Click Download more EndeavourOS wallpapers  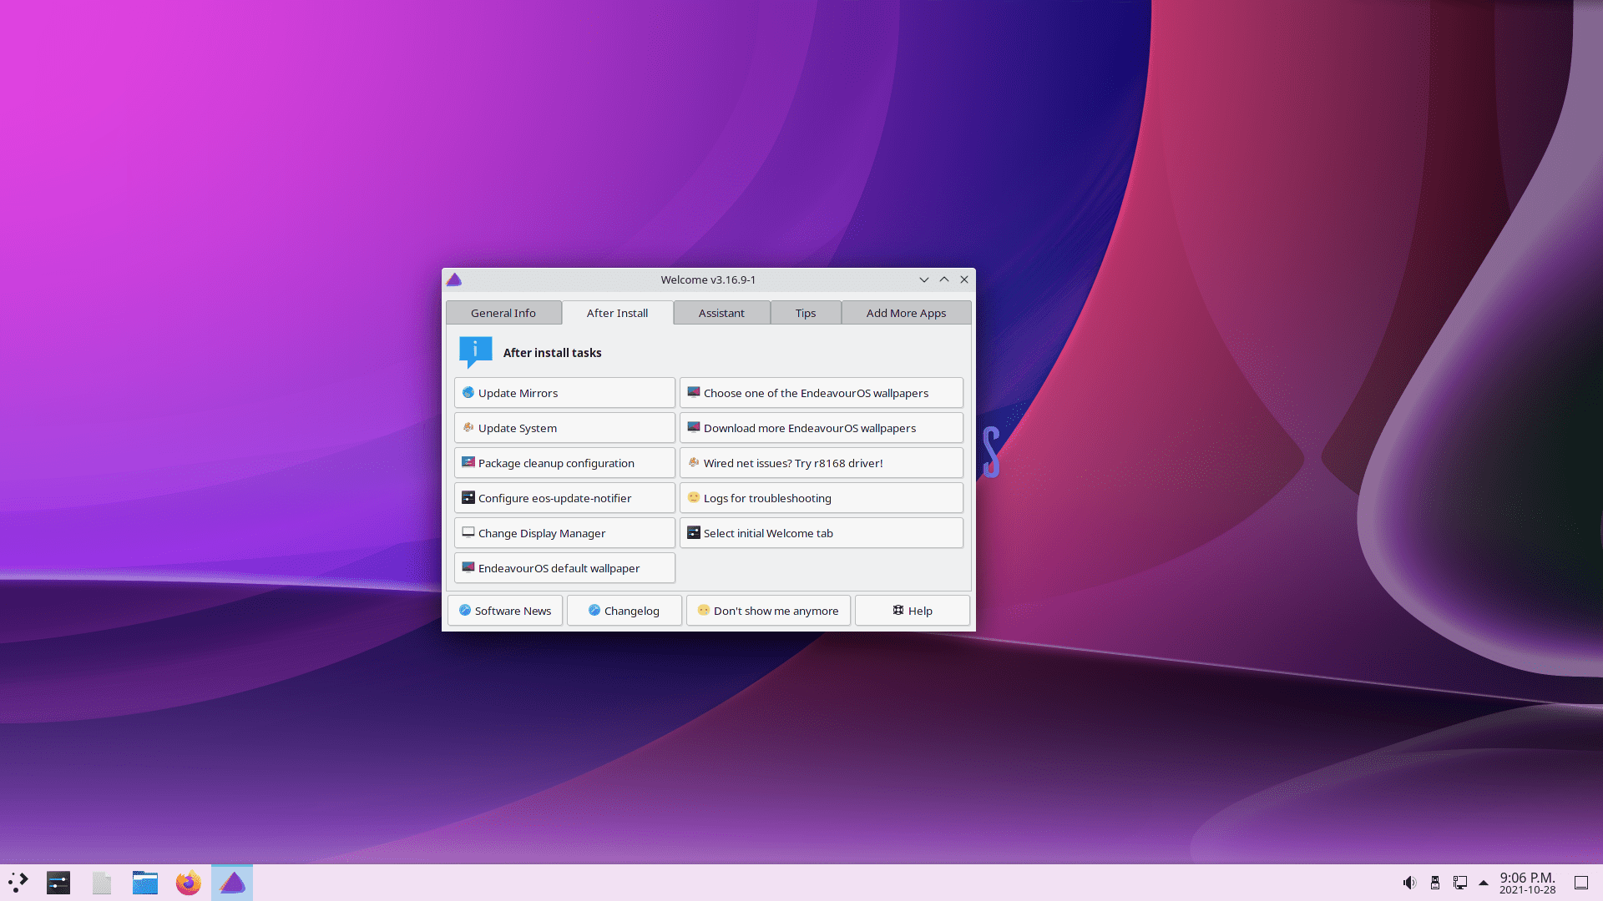pos(822,428)
